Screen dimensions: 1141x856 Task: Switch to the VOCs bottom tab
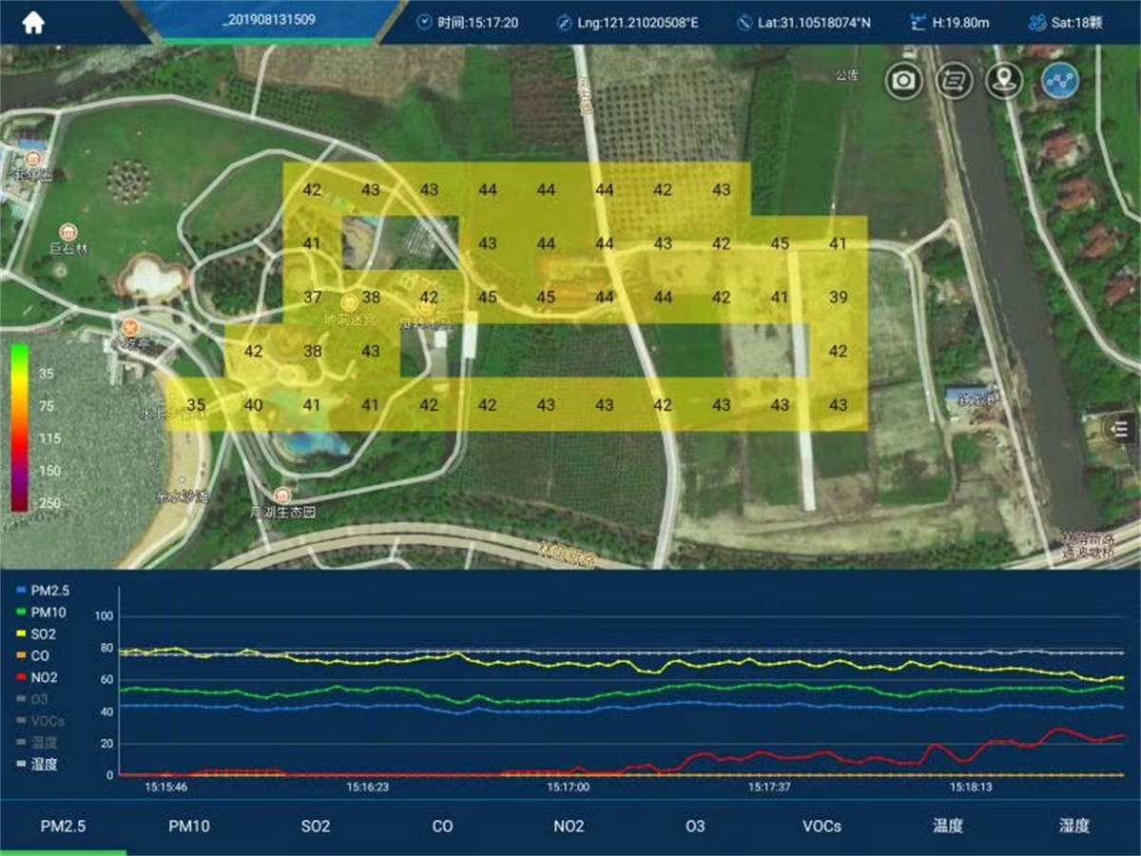tap(822, 827)
